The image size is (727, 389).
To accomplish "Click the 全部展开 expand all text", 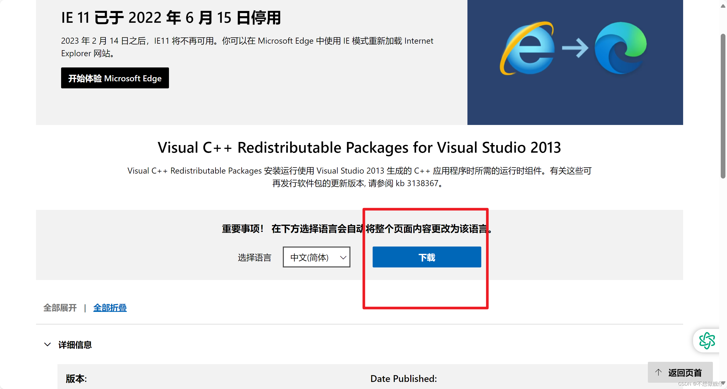I will [x=60, y=308].
